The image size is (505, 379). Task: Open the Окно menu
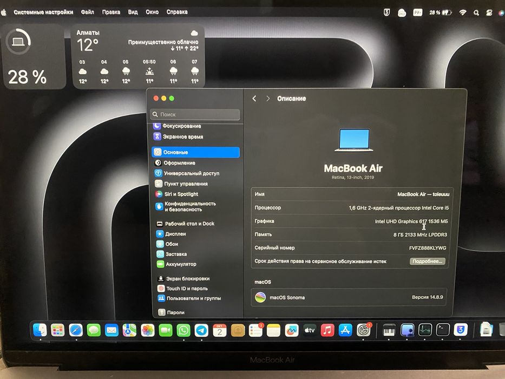click(x=152, y=12)
